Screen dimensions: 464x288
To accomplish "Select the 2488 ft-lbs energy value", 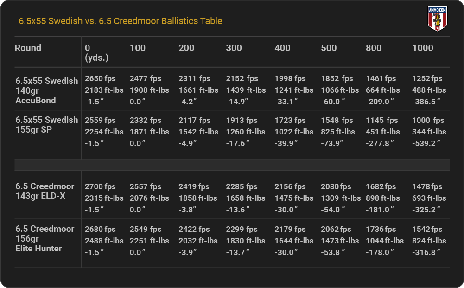I will pyautogui.click(x=104, y=241).
